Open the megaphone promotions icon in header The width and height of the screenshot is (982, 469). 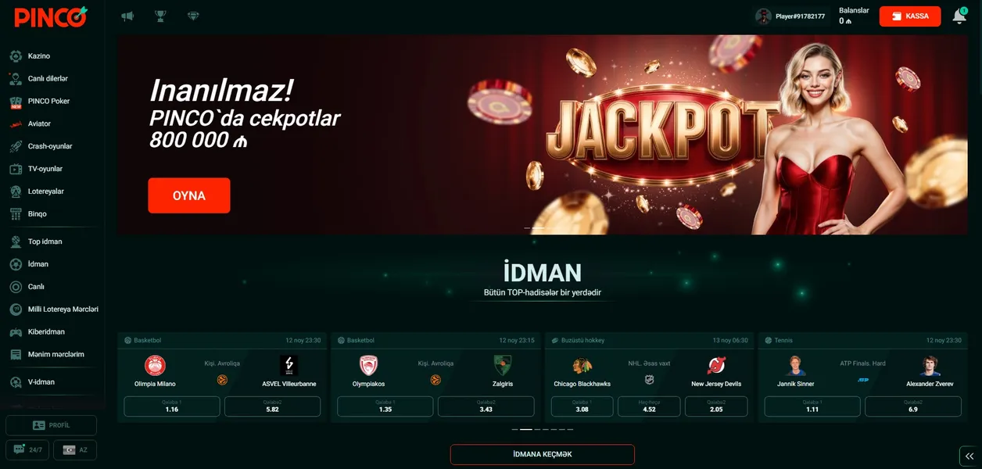(x=127, y=16)
